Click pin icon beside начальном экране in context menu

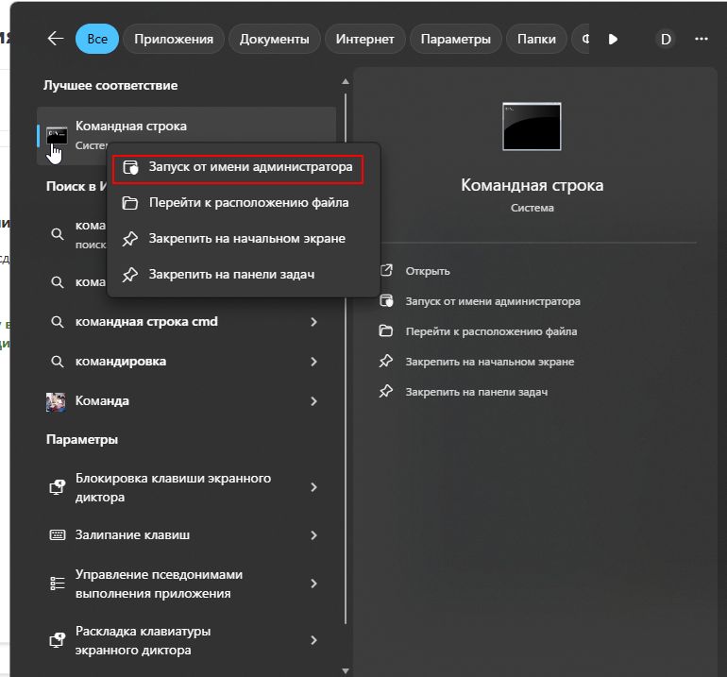click(x=130, y=239)
